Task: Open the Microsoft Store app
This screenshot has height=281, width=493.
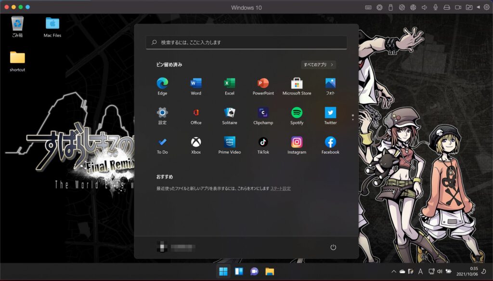Action: (x=297, y=86)
